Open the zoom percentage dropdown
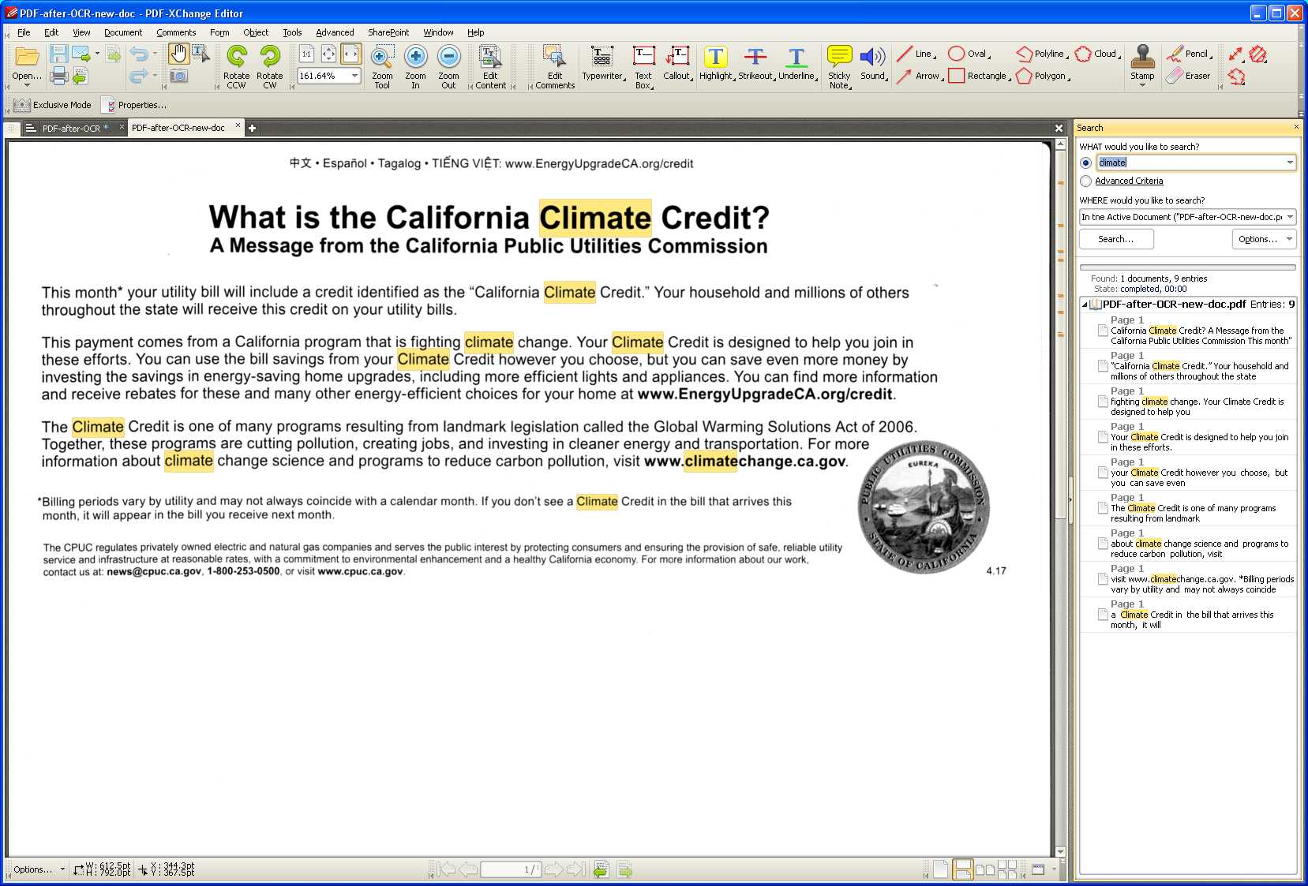The image size is (1308, 886). pos(355,76)
